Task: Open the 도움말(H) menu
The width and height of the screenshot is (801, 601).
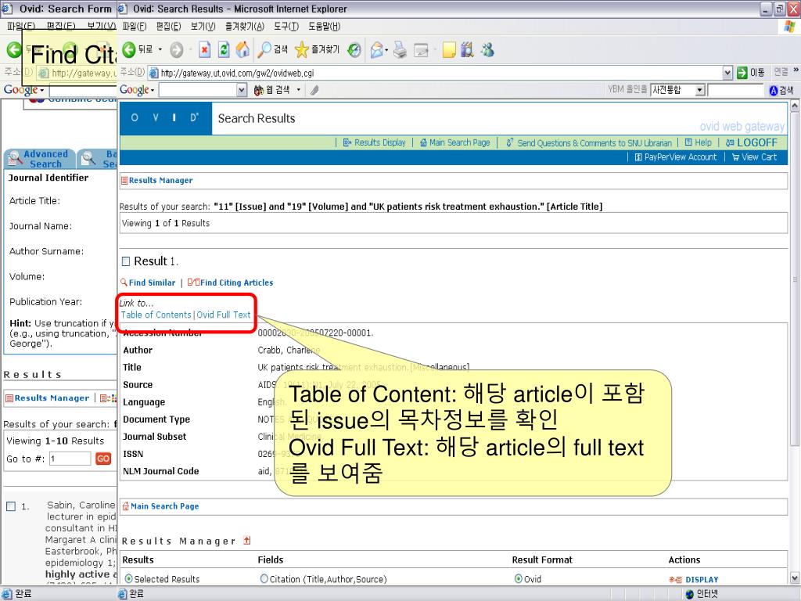Action: [324, 27]
